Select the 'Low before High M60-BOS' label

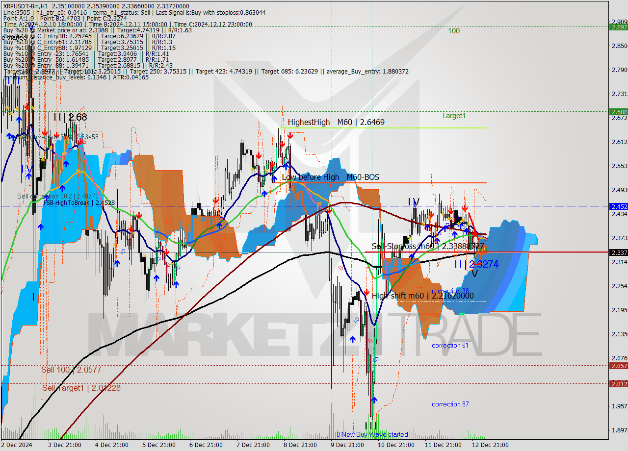[330, 177]
